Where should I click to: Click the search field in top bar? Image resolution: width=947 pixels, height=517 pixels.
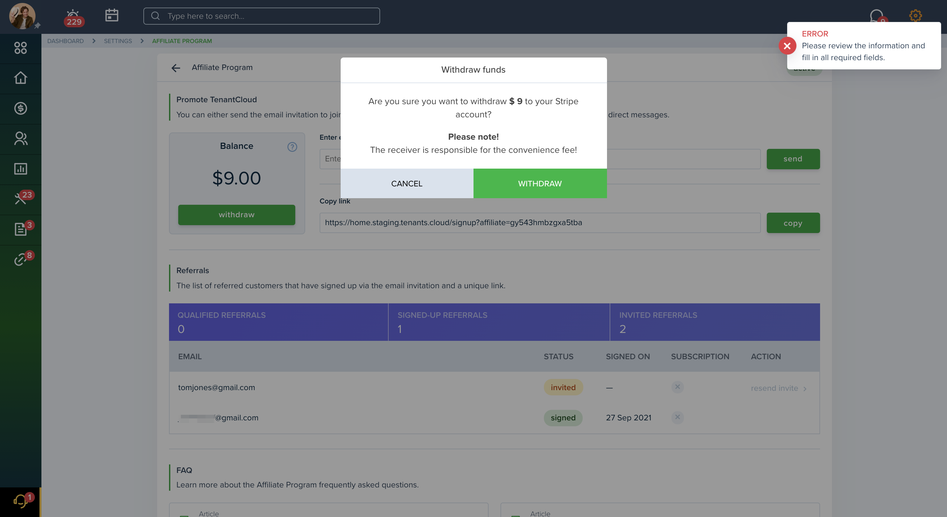pyautogui.click(x=261, y=16)
